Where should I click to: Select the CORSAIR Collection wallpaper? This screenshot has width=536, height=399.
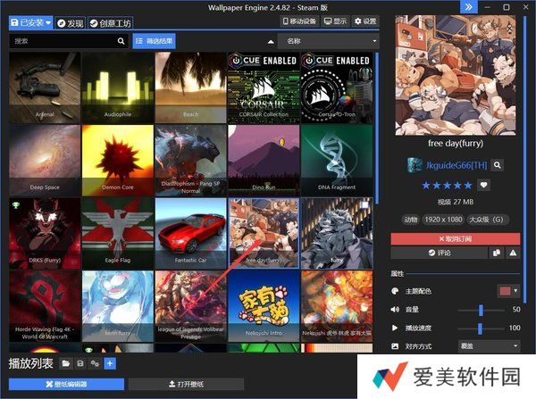coord(264,87)
